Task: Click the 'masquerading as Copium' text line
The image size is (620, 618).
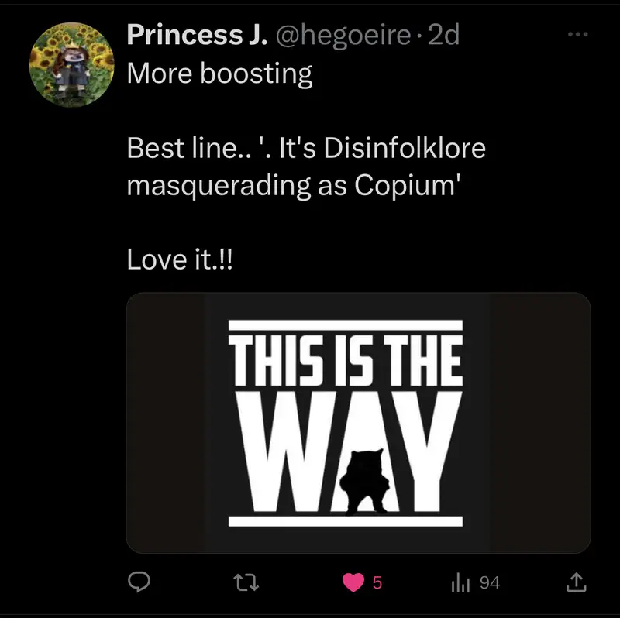Action: [294, 186]
